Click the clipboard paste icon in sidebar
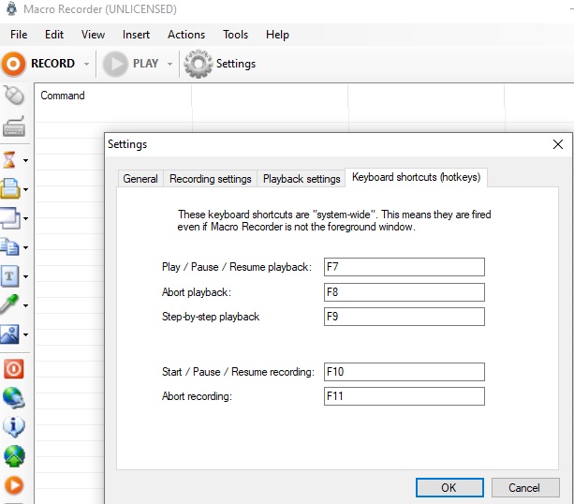Screen dimensions: 574x504 (10, 189)
